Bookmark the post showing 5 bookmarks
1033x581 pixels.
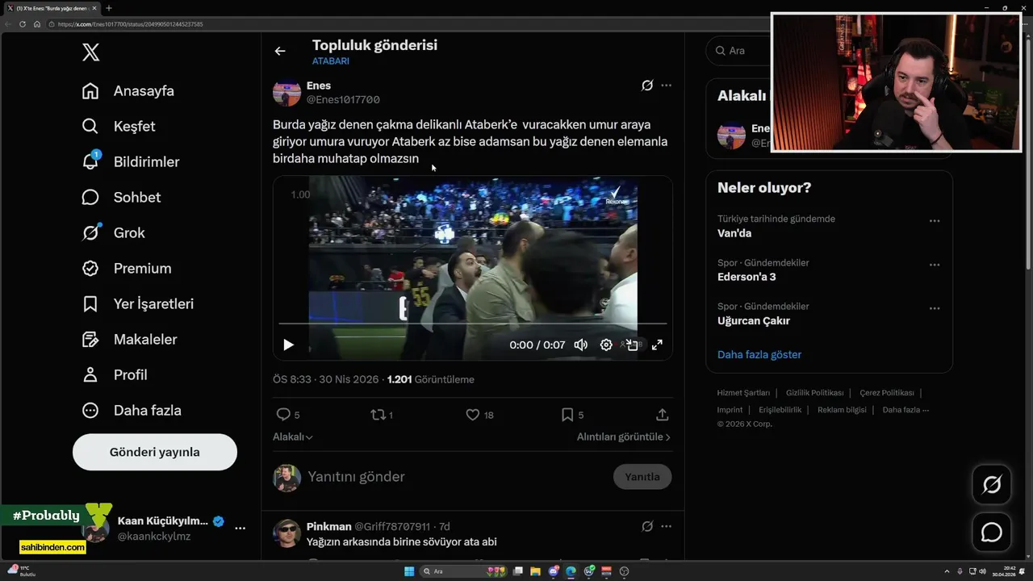click(572, 415)
